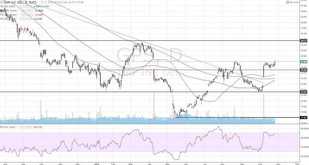Select the 17.82 price label on axis
The width and height of the screenshot is (309, 165).
click(304, 118)
